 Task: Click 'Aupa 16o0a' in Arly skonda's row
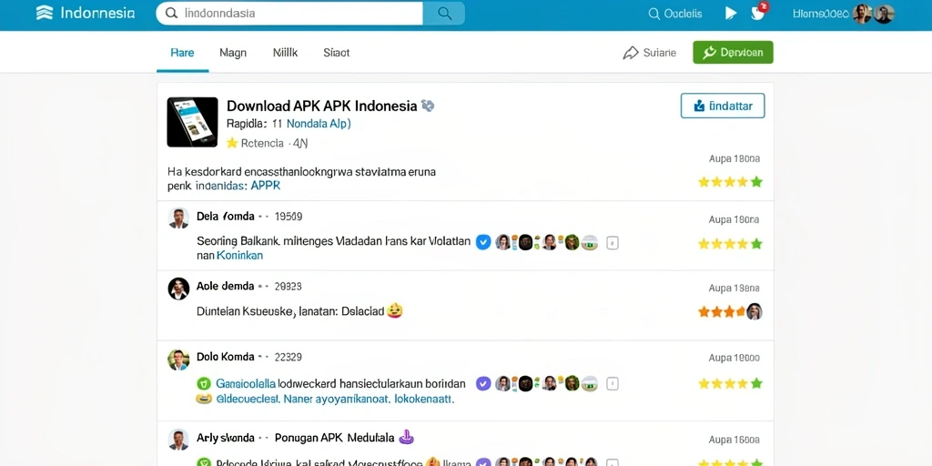coord(734,440)
